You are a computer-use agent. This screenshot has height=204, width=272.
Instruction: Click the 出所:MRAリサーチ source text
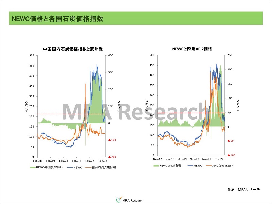click(x=243, y=189)
